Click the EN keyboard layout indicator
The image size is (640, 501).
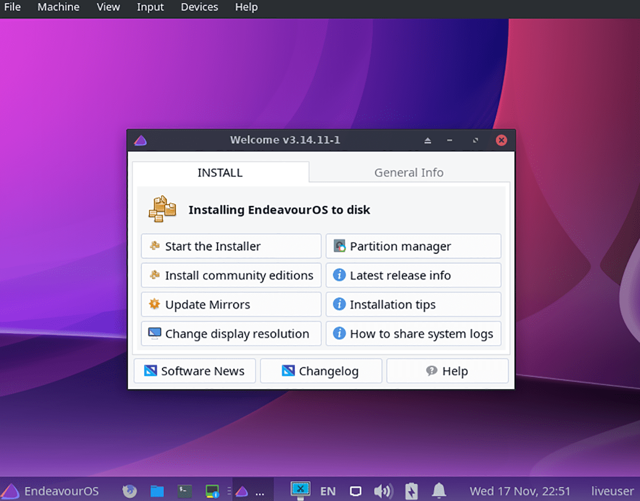point(328,491)
